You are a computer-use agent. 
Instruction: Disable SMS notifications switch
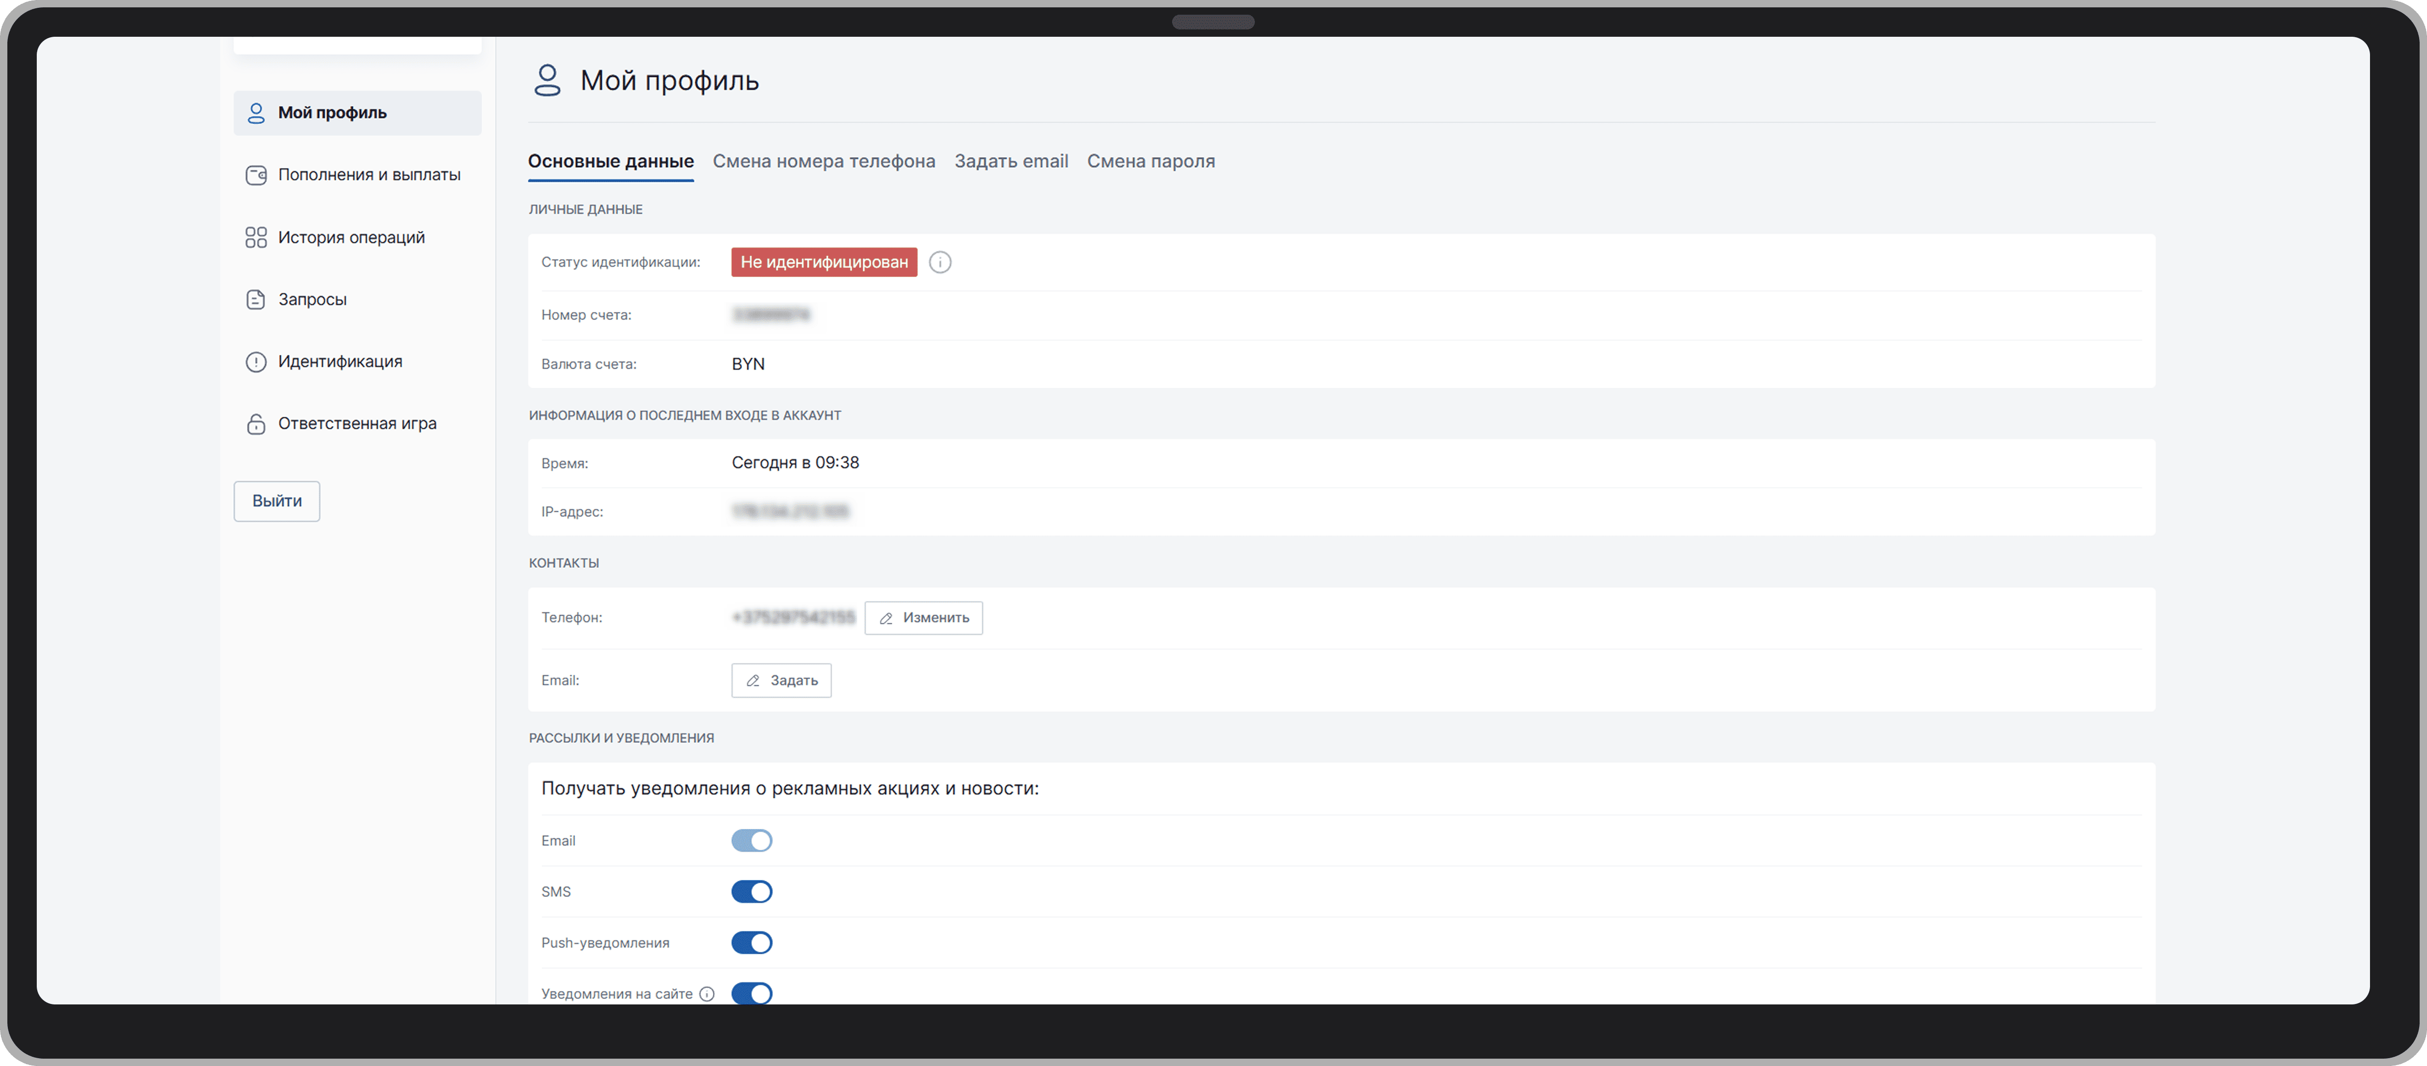(751, 892)
